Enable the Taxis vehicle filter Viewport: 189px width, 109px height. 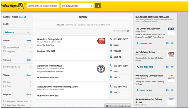point(4,86)
